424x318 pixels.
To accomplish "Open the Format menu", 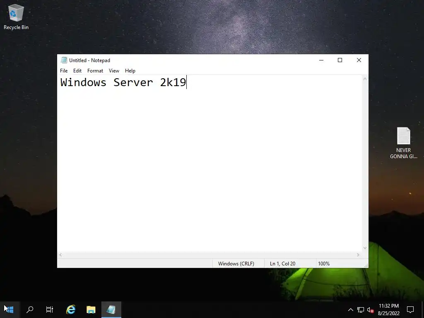I will pyautogui.click(x=95, y=70).
